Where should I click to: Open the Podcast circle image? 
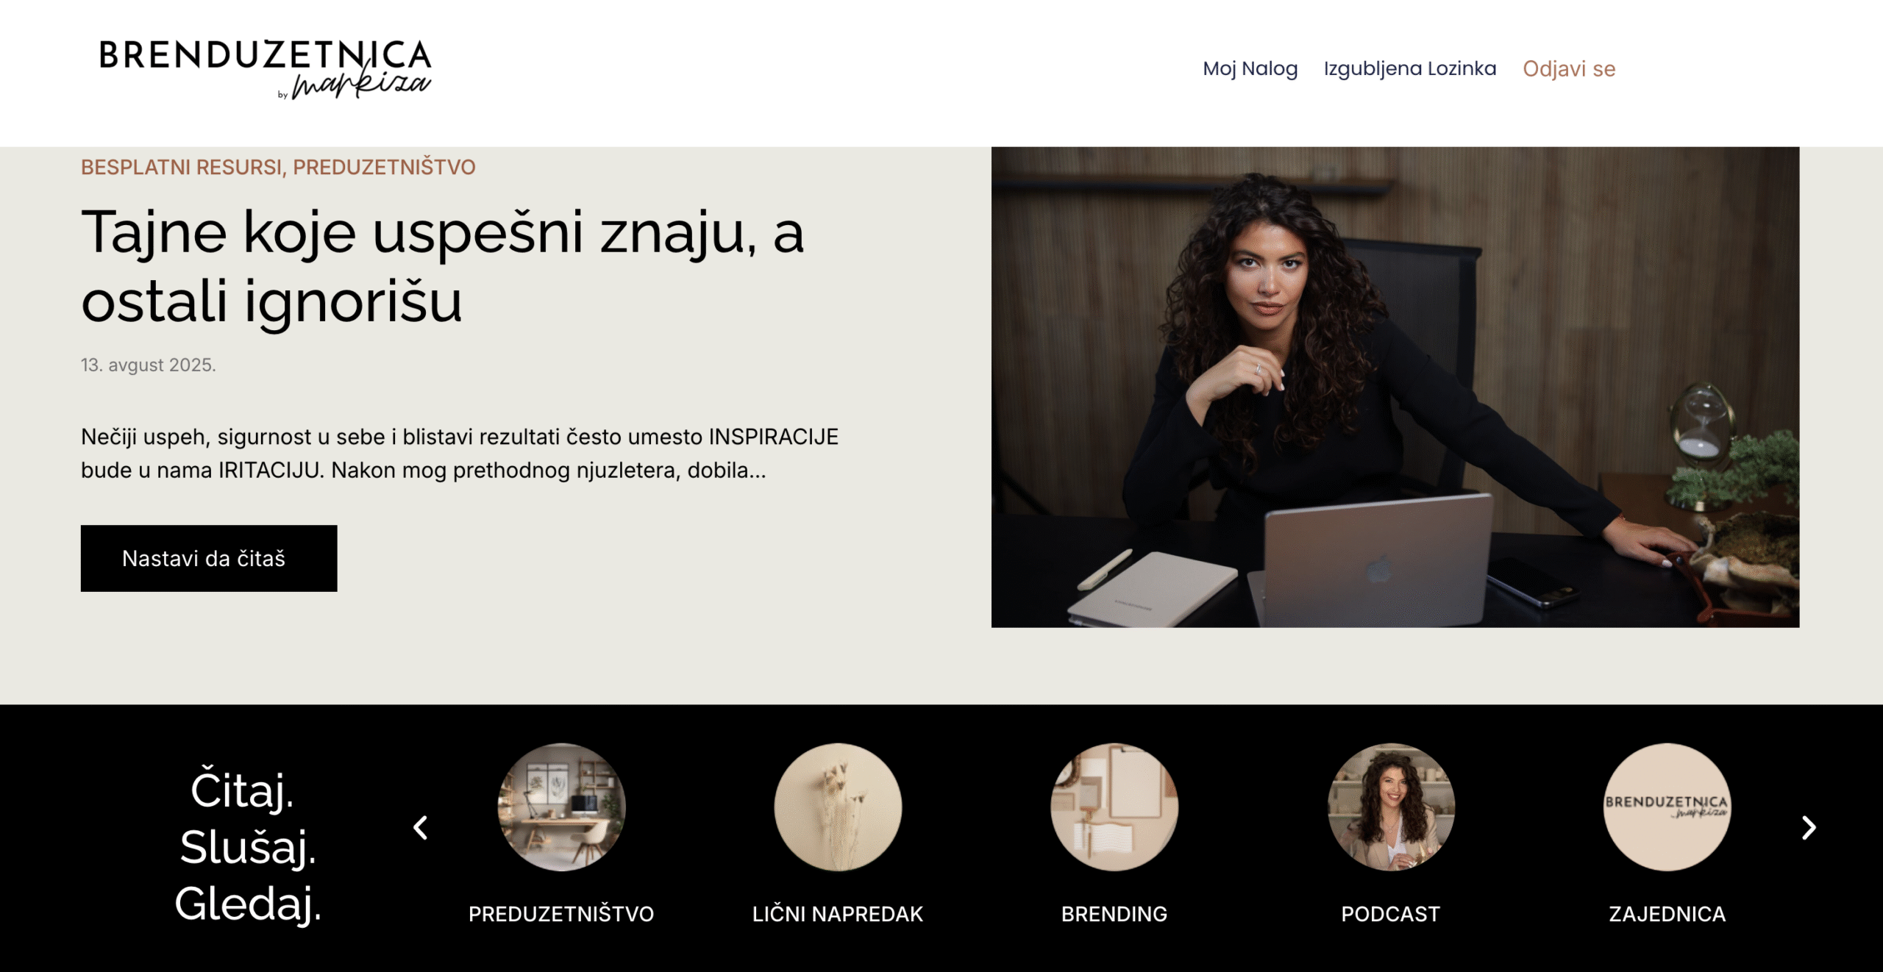coord(1391,807)
